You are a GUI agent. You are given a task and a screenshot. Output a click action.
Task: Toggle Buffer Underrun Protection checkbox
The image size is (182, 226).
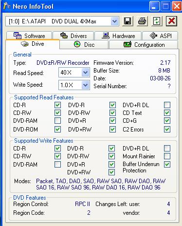tap(167, 164)
